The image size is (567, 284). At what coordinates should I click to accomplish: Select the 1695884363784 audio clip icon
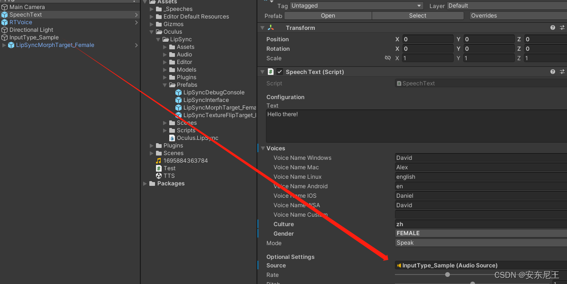[158, 161]
